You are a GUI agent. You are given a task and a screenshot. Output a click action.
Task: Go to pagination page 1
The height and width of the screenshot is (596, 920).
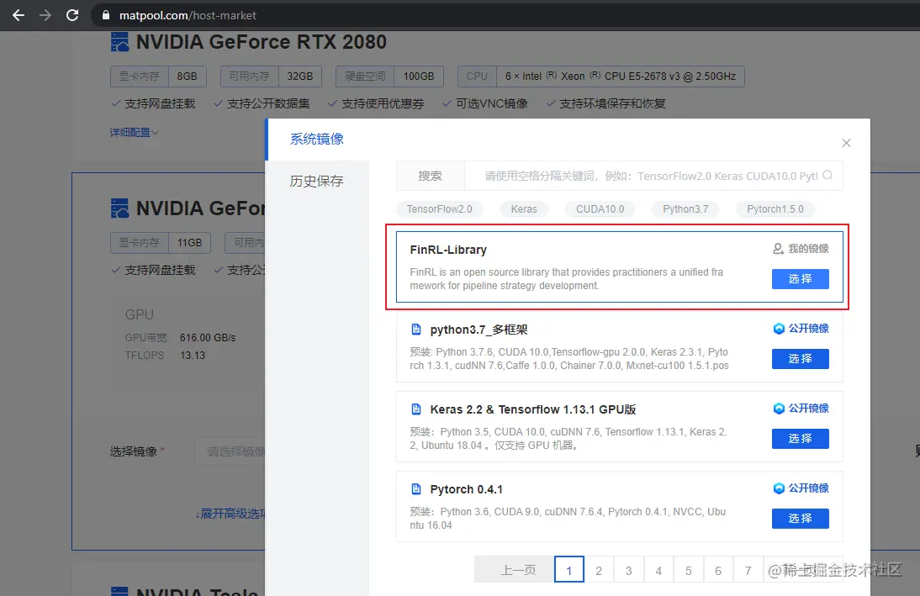[568, 570]
